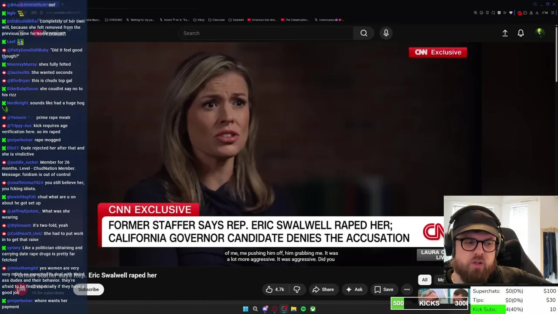Screen dimensions: 558x314
Task: Open 'Waiting for my pa...' X bookmark
Action: pyautogui.click(x=140, y=20)
